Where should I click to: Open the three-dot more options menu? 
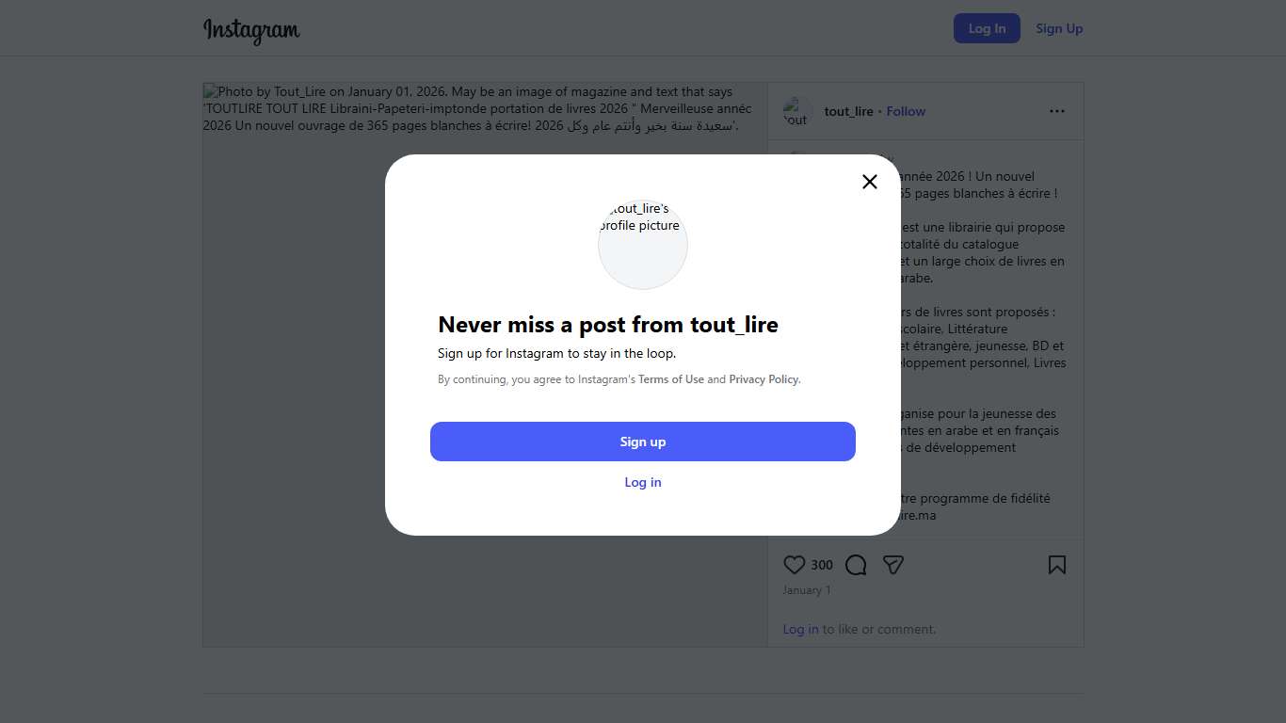pos(1057,111)
